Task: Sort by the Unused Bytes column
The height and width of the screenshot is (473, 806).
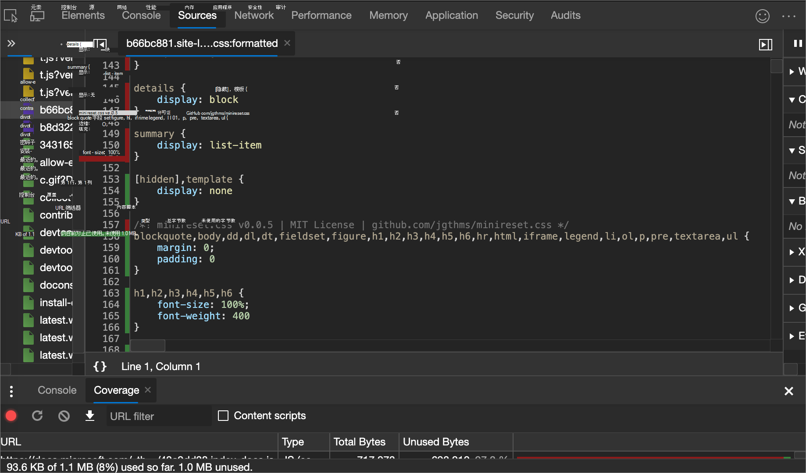Action: (x=436, y=442)
